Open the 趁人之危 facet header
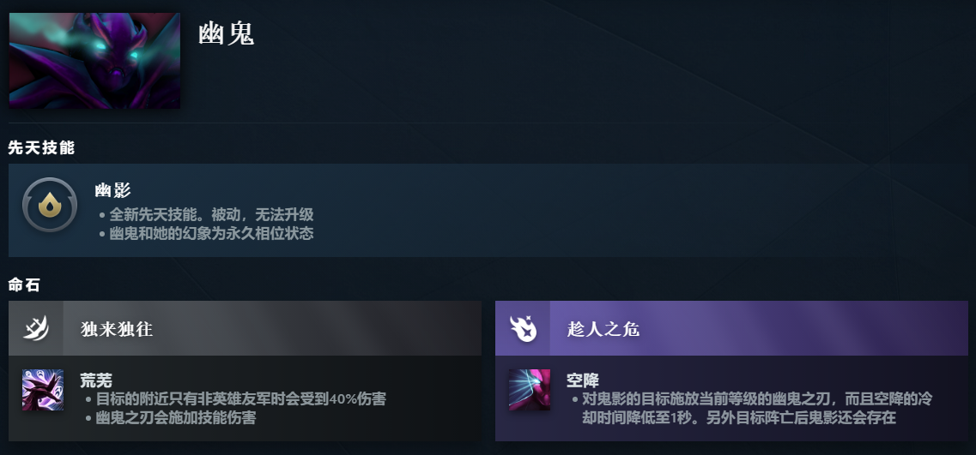Screen dimensions: 976x455 732,328
